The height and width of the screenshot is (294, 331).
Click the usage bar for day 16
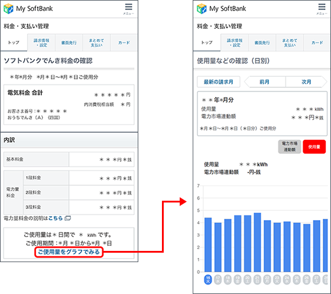(x=208, y=245)
